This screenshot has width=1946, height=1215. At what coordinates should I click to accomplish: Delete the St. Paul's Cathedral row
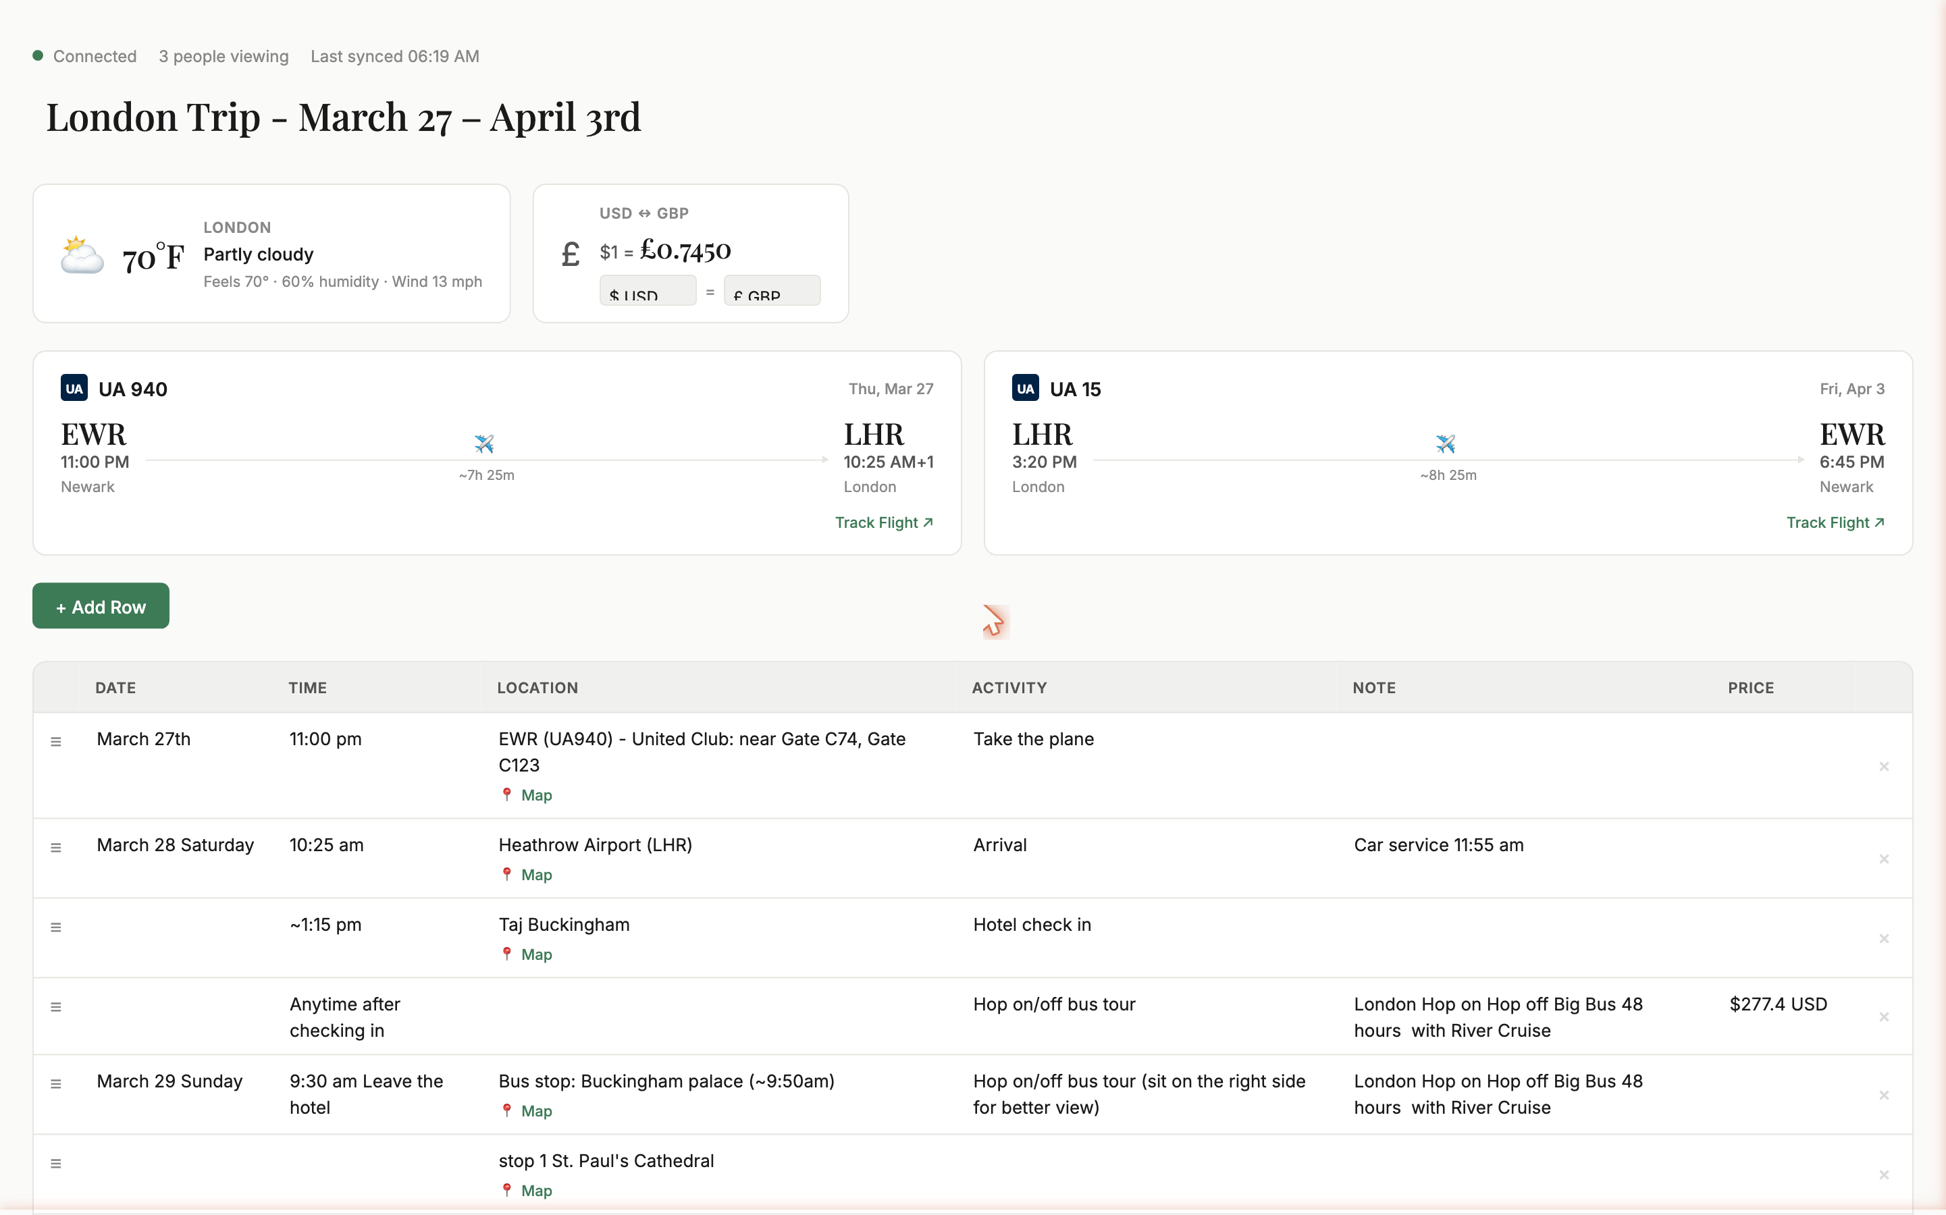click(1883, 1174)
